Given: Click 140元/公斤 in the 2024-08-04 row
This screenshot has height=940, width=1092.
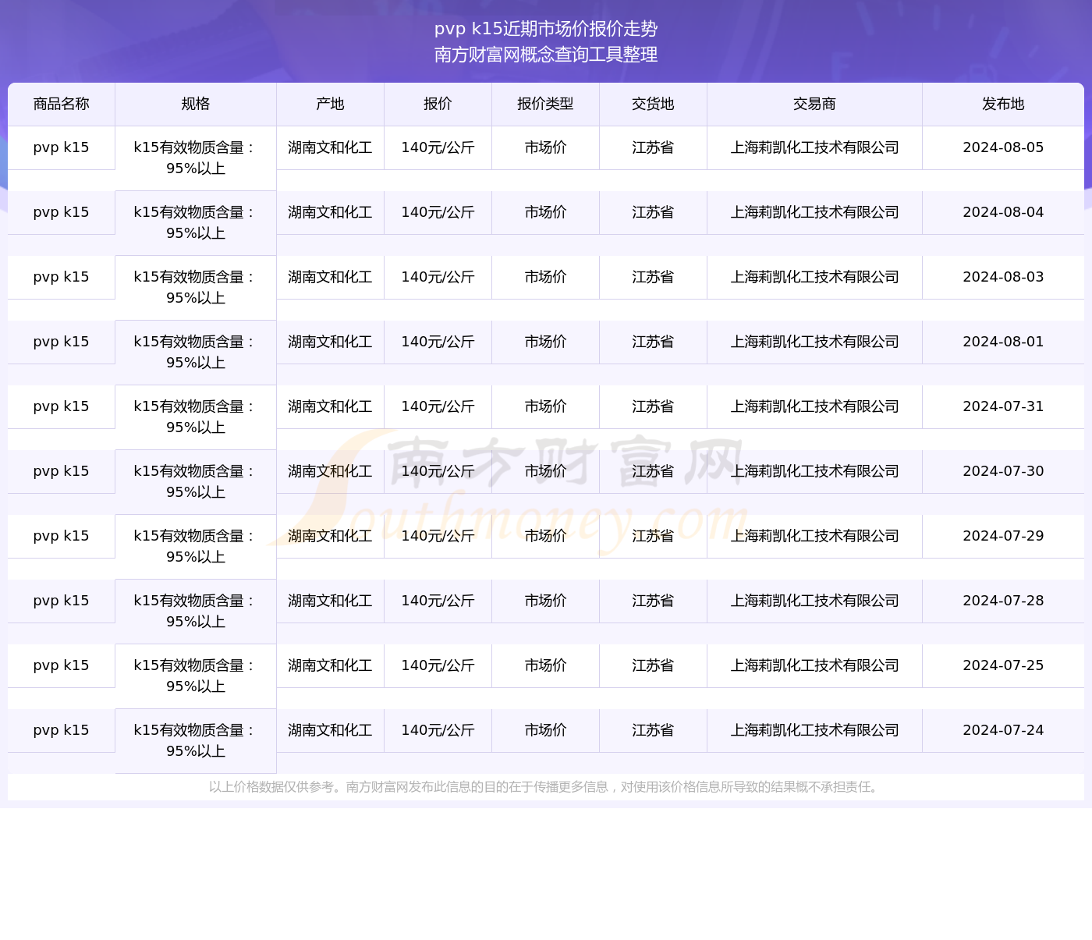Looking at the screenshot, I should coord(438,212).
